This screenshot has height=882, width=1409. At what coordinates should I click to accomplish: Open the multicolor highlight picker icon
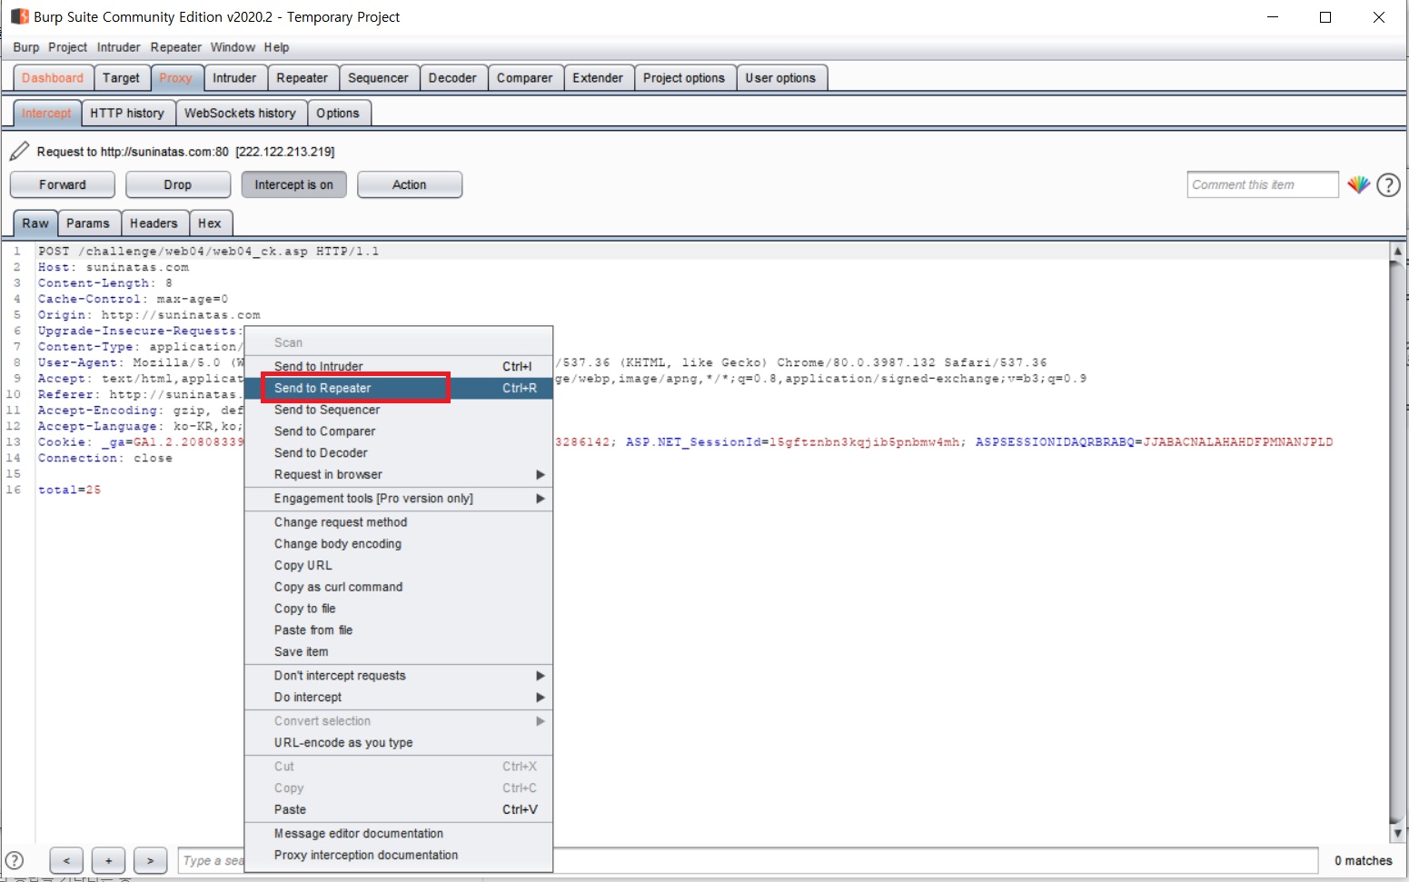pyautogui.click(x=1358, y=184)
